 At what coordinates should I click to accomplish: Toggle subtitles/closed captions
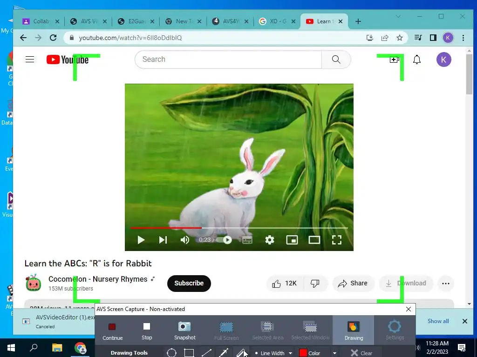tap(247, 240)
